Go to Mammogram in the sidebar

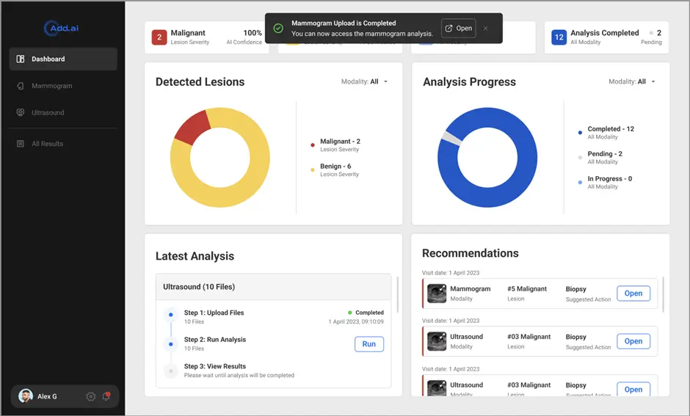[x=51, y=86]
